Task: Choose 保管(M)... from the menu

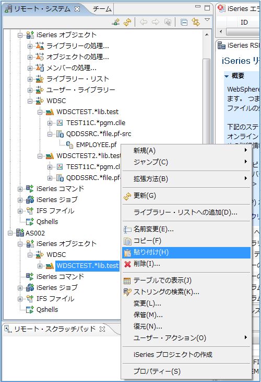Action: [x=186, y=315]
